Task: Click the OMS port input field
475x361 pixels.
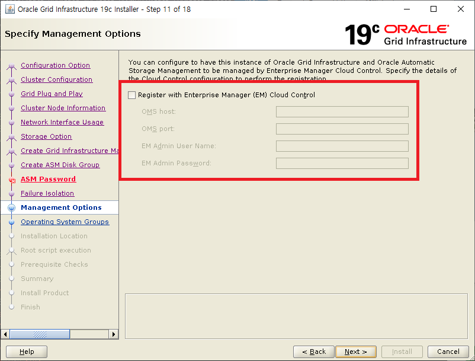Action: click(342, 129)
